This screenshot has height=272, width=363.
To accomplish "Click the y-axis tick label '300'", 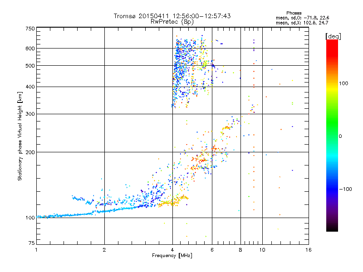I will pos(30,114).
